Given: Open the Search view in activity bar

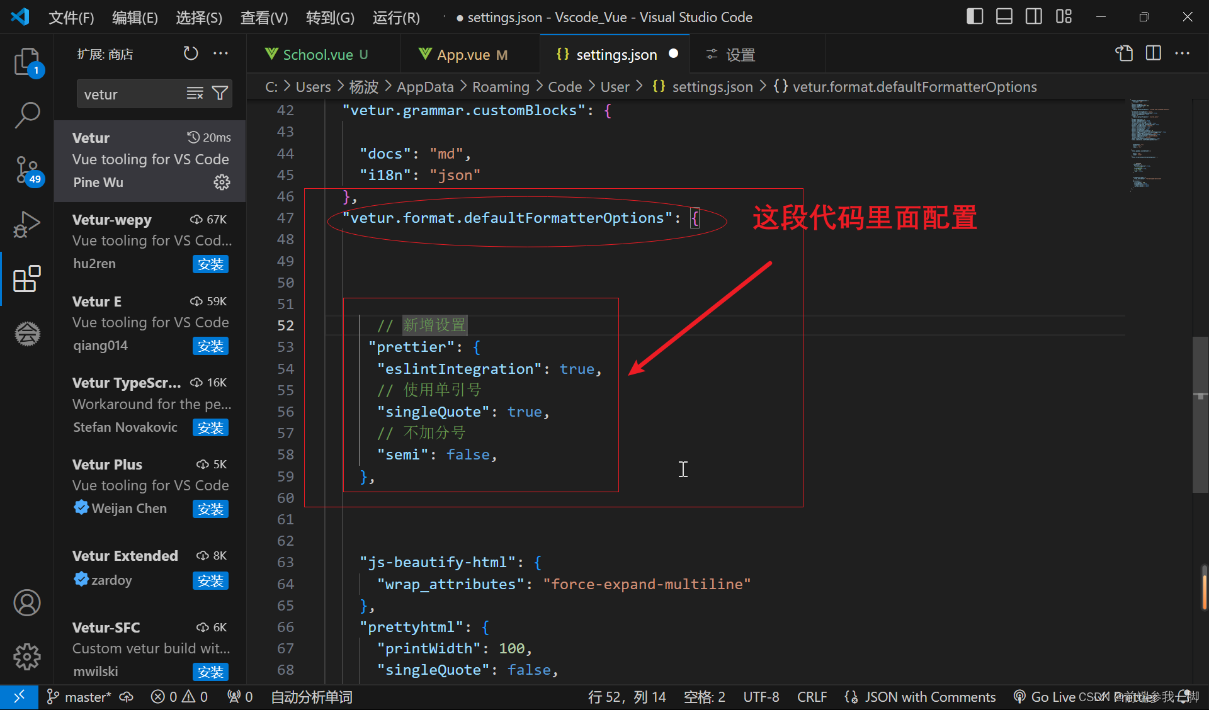Looking at the screenshot, I should coord(26,115).
